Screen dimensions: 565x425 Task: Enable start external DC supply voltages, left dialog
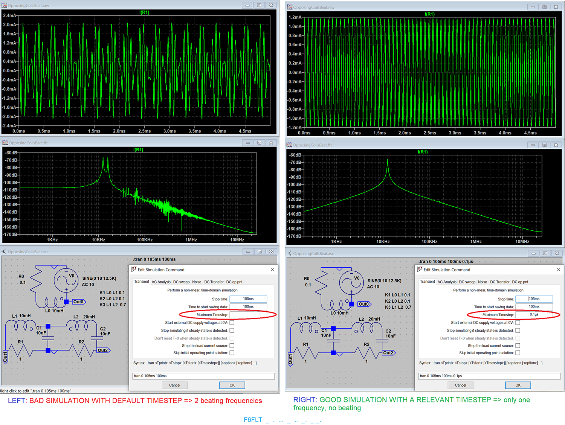232,323
